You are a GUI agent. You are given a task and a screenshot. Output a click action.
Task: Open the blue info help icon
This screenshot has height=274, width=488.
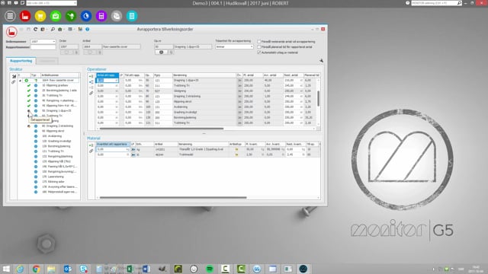point(88,29)
